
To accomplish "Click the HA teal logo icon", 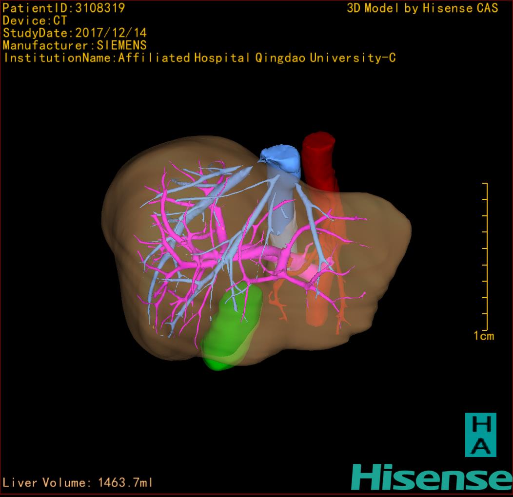I will [481, 435].
